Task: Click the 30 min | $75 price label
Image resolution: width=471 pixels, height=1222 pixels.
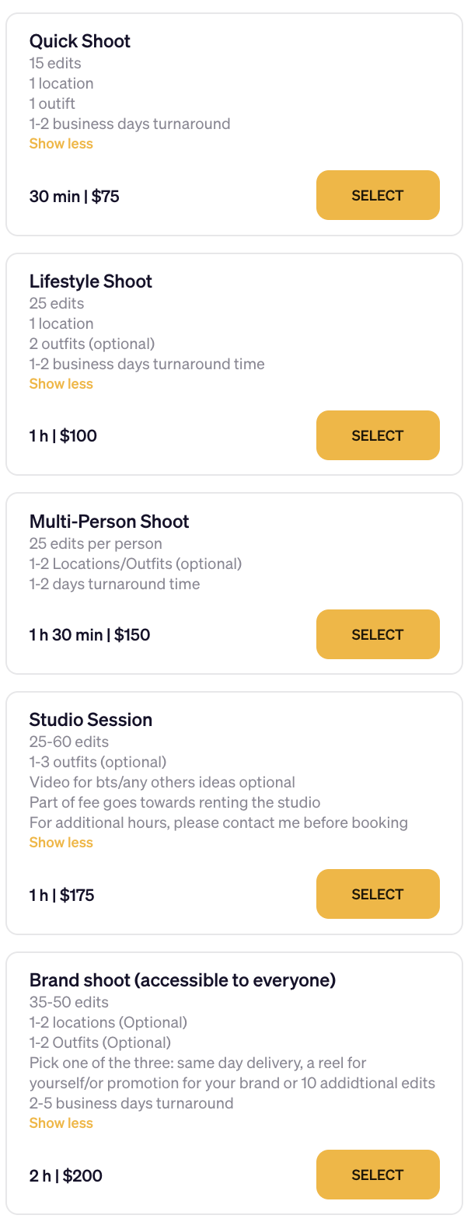Action: click(75, 197)
